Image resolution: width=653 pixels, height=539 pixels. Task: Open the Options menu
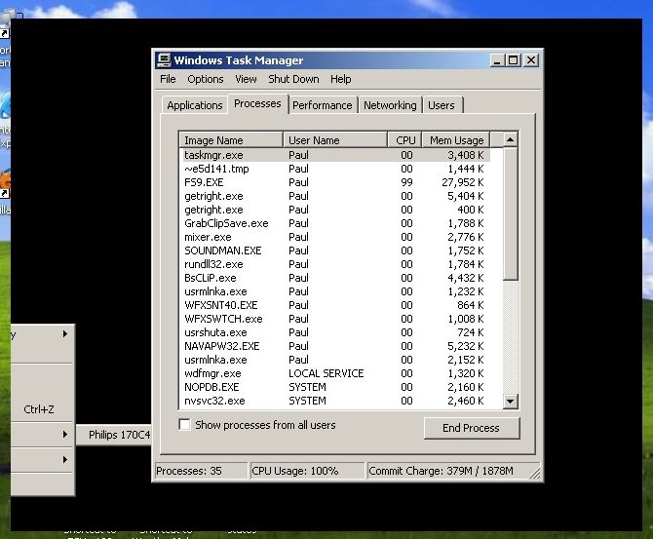coord(206,79)
